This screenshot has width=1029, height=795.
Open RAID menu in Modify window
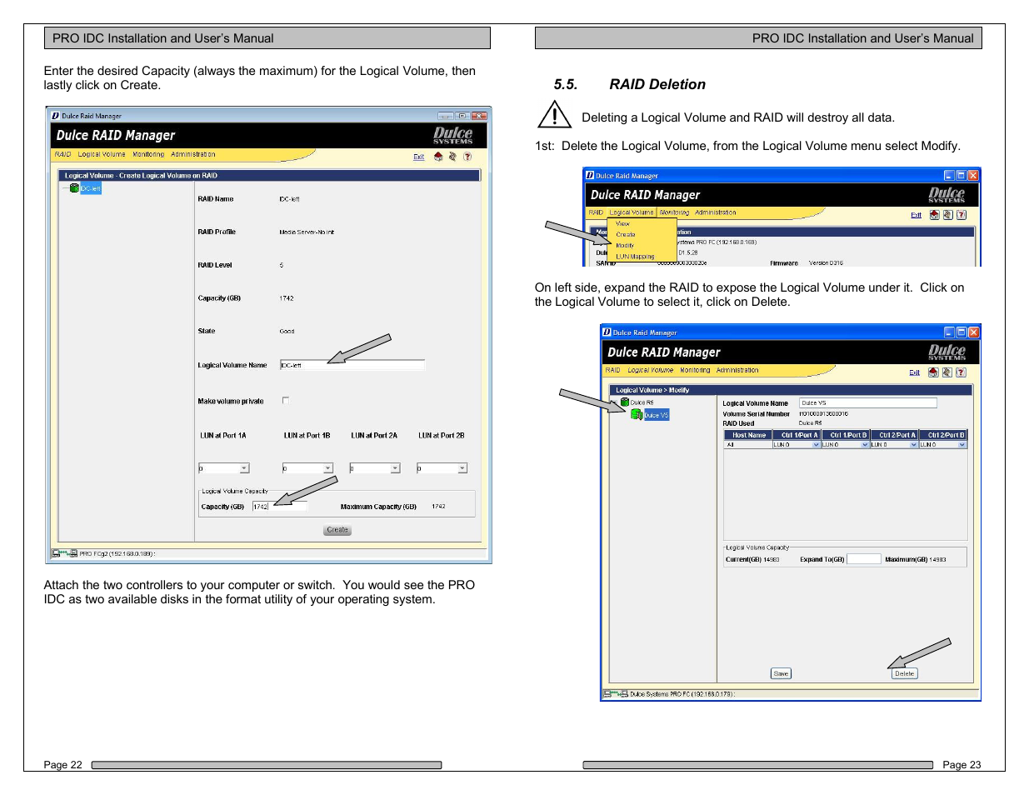pos(612,370)
